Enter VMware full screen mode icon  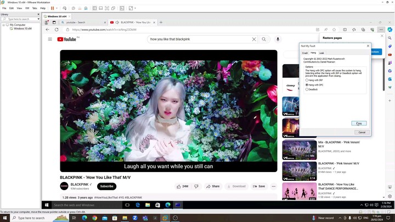[x=107, y=8]
